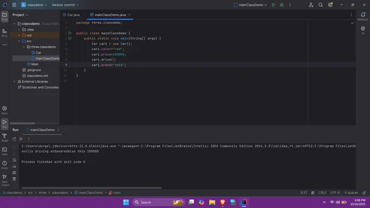Viewport: 370px width, 208px height.
Task: Open the Terminal tool window
Action: tap(4, 151)
